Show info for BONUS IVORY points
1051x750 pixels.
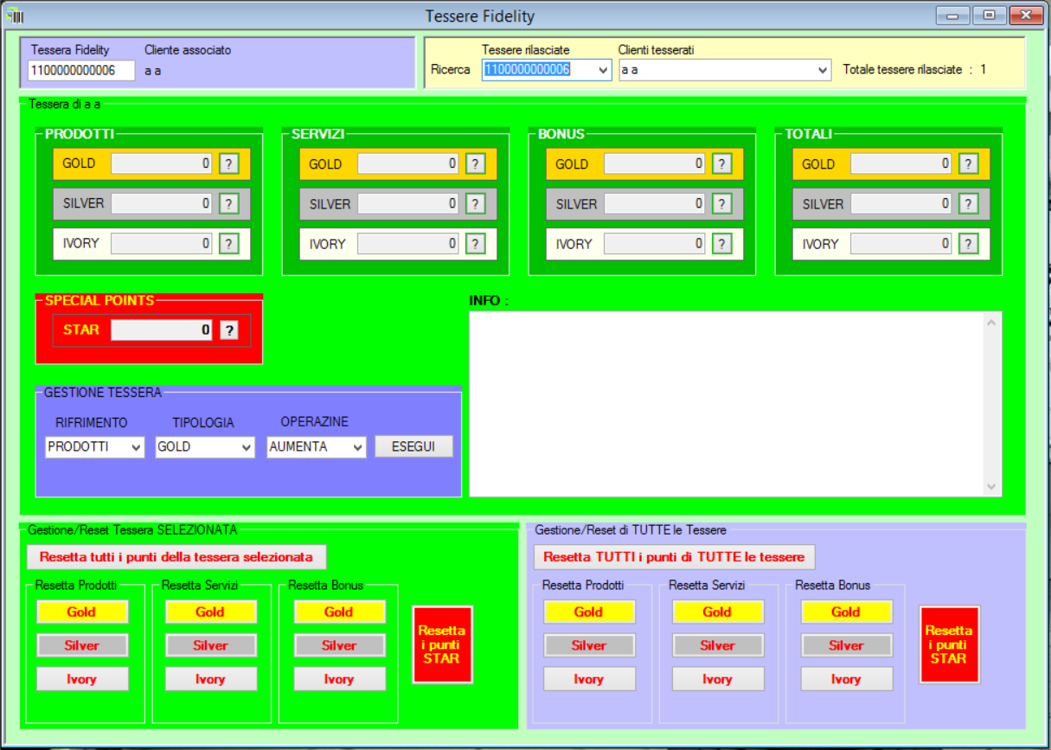[721, 244]
